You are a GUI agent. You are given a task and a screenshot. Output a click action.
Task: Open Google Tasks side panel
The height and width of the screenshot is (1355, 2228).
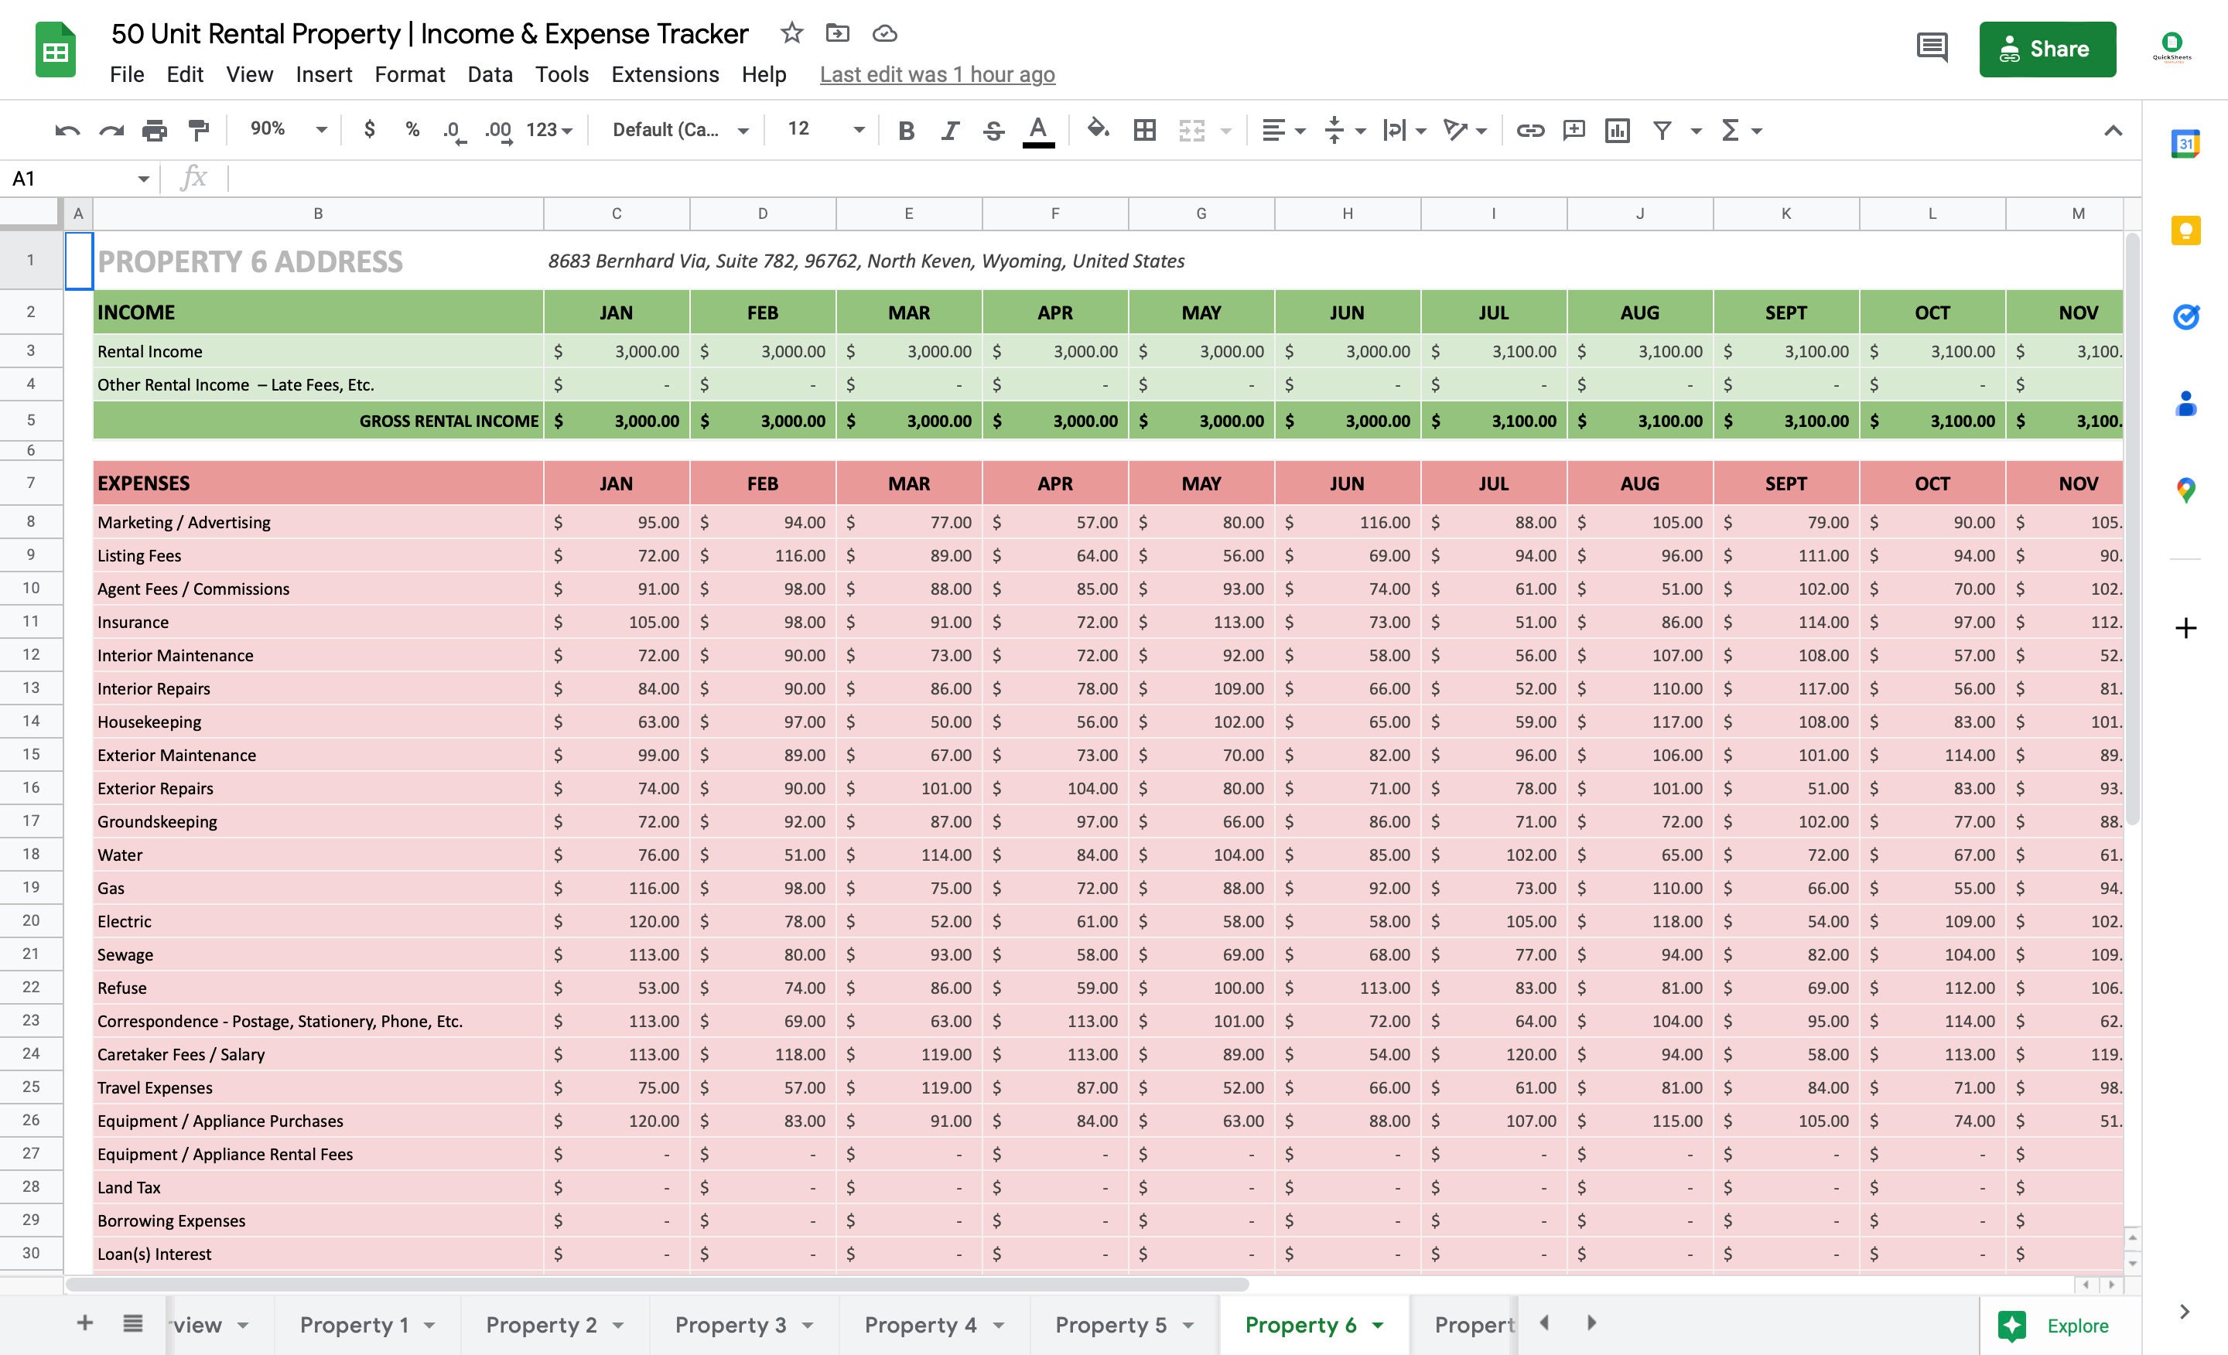[x=2185, y=316]
